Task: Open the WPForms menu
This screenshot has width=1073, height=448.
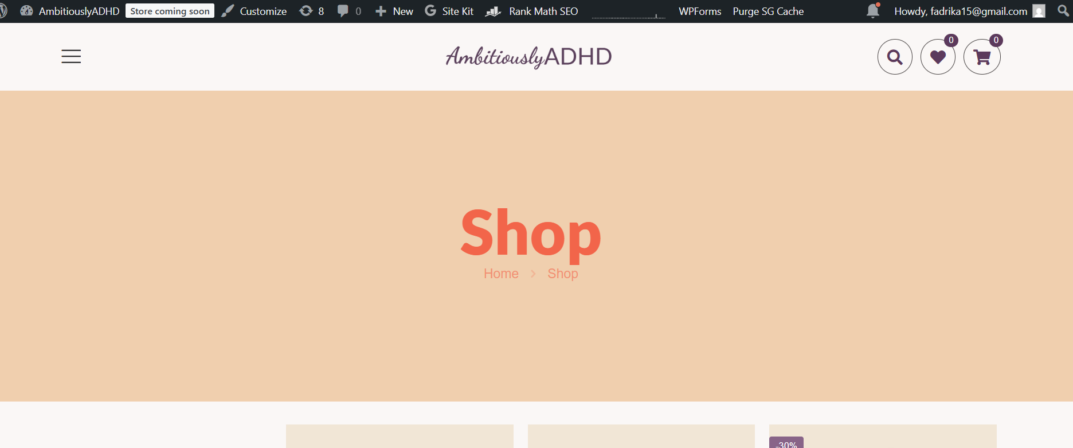Action: pos(700,11)
